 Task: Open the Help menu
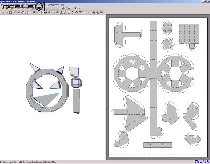point(63,5)
